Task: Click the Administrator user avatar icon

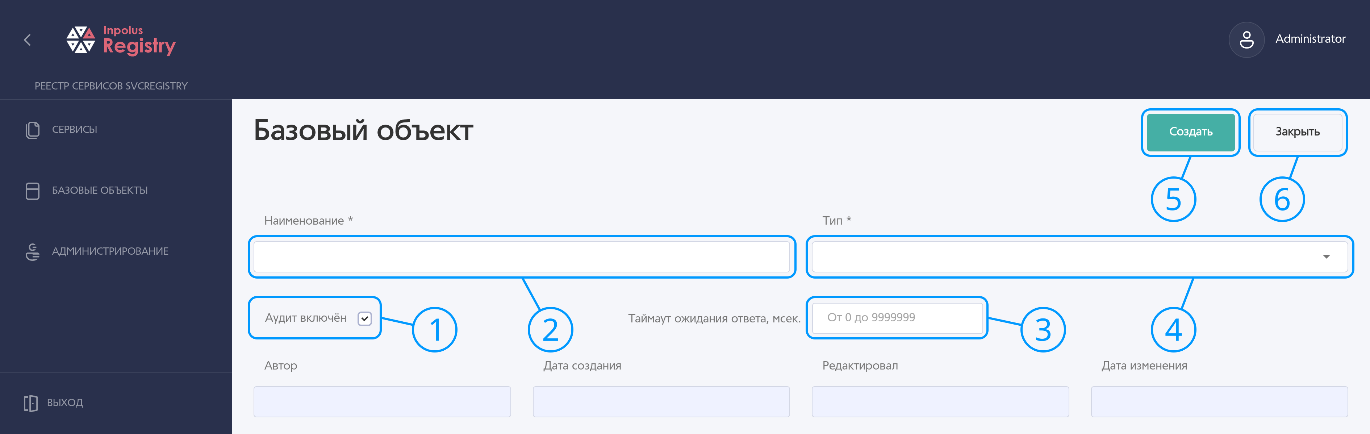Action: point(1246,39)
